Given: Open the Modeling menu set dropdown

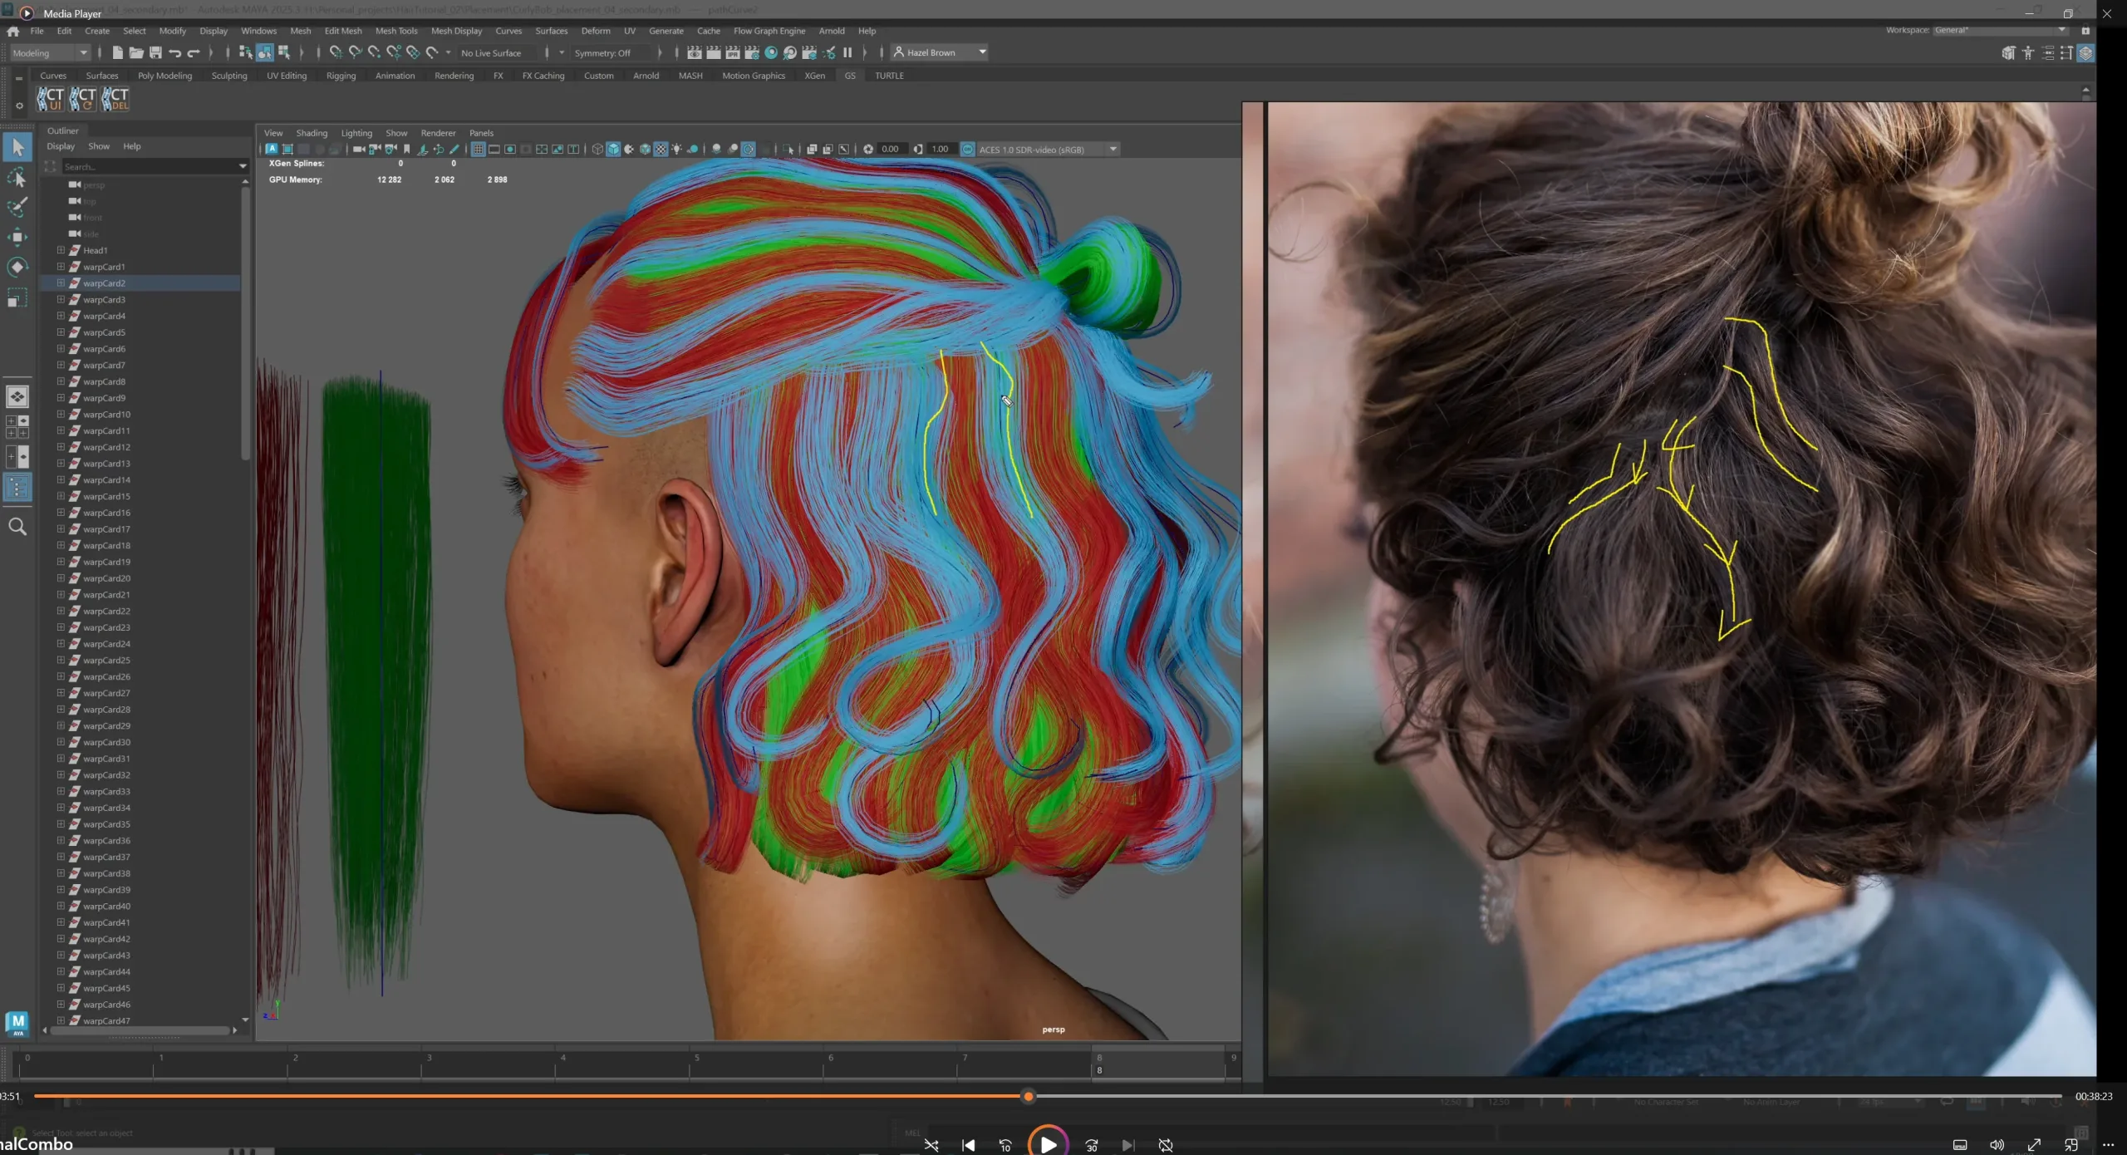Looking at the screenshot, I should [47, 52].
